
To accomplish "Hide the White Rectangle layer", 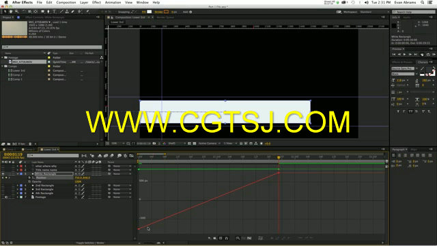I will click(x=3, y=174).
